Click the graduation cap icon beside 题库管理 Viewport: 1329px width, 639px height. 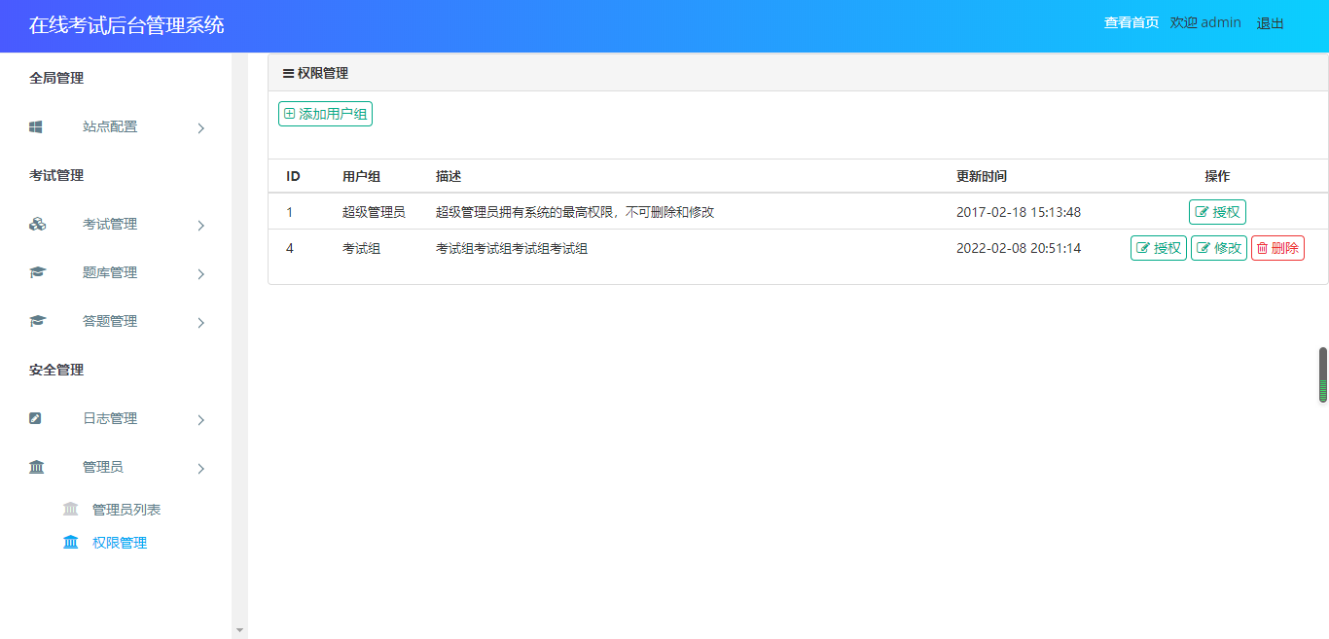[37, 272]
